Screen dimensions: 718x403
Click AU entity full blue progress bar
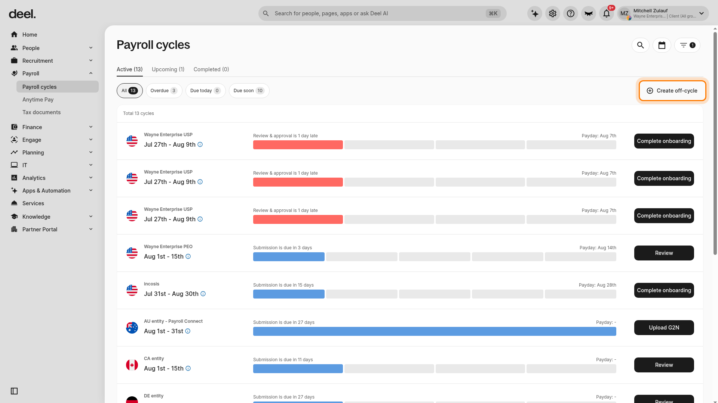435,331
